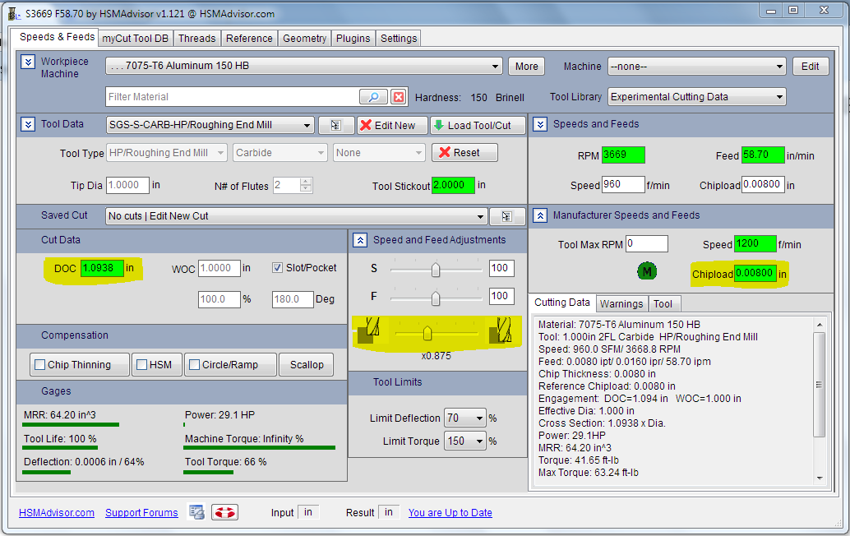Click the magnifier icon in material filter

pyautogui.click(x=373, y=97)
